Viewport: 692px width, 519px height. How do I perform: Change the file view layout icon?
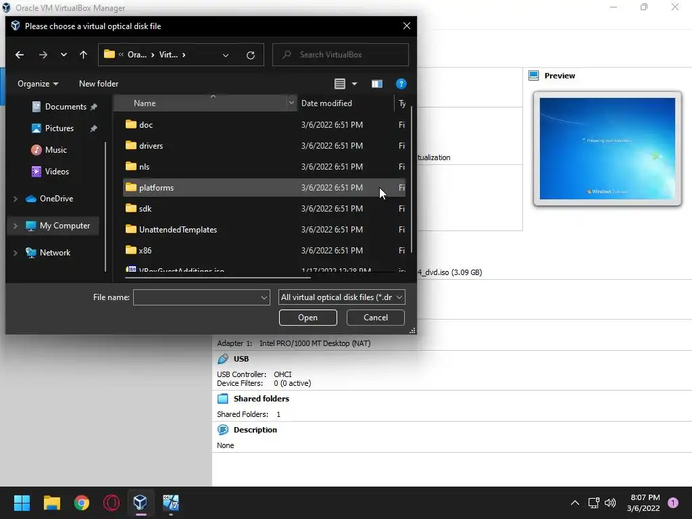click(x=339, y=83)
